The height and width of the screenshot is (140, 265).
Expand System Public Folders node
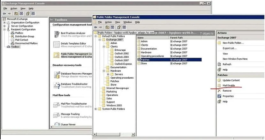tap(96, 109)
